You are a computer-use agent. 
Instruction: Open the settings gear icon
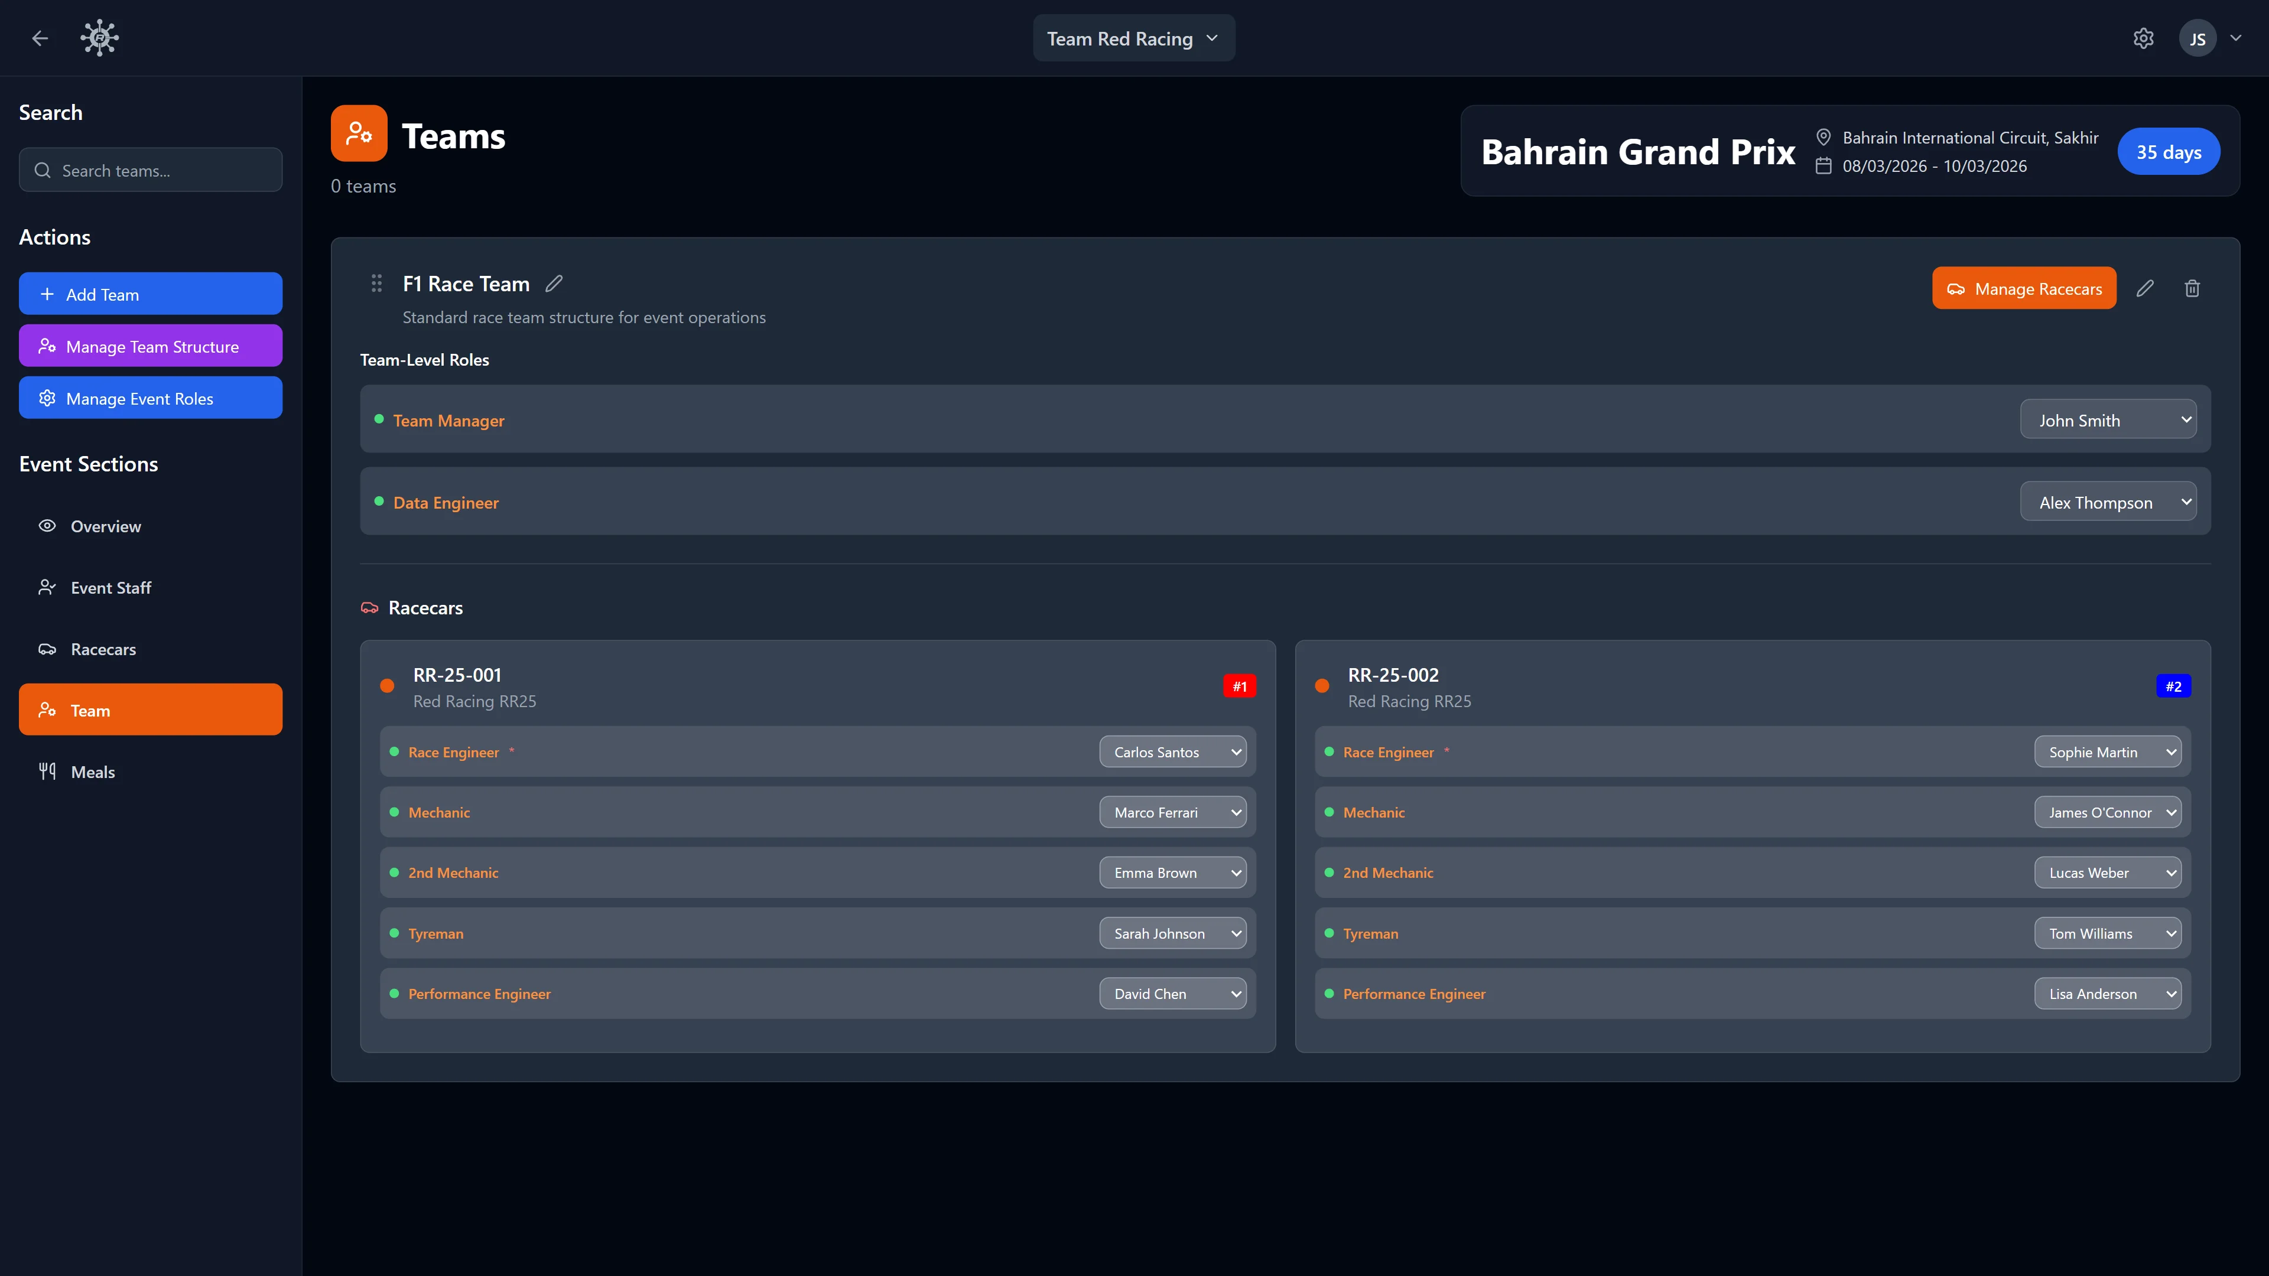pos(2143,38)
